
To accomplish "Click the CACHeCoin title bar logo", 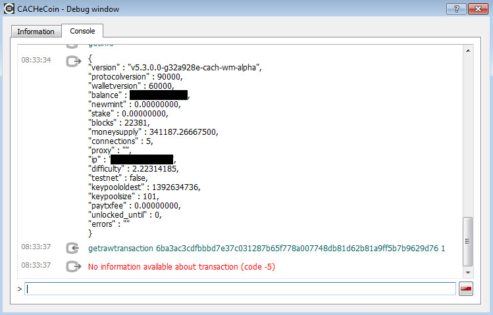I will [9, 9].
